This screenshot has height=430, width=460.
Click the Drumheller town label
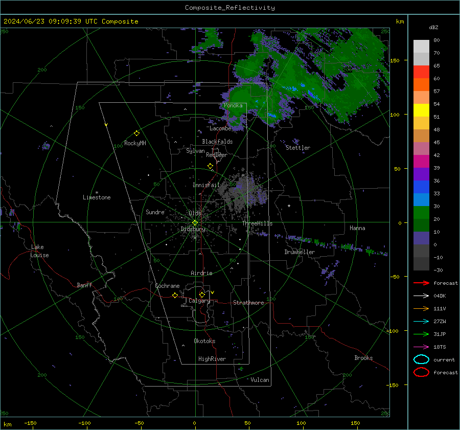(300, 252)
